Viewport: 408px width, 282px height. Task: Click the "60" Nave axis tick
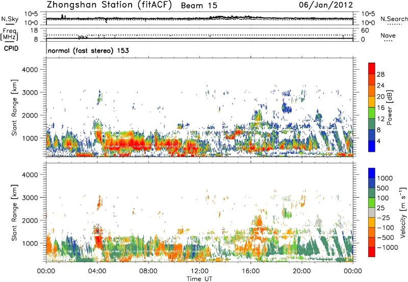(x=365, y=31)
